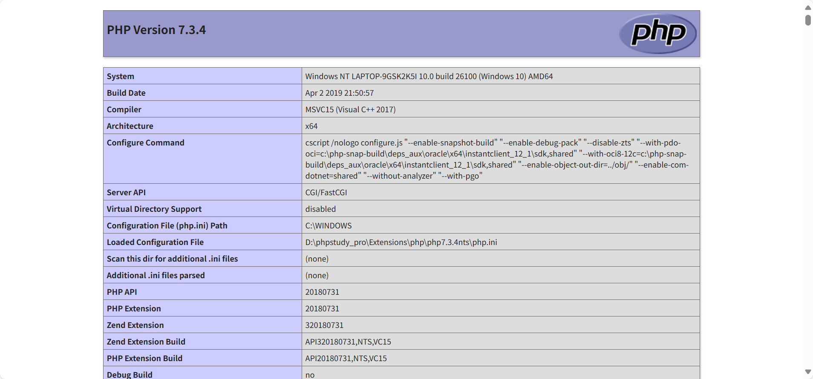Click the 'Configure Command' label
813x379 pixels.
tap(146, 142)
